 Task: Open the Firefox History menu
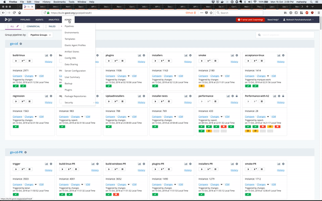[x=46, y=2]
